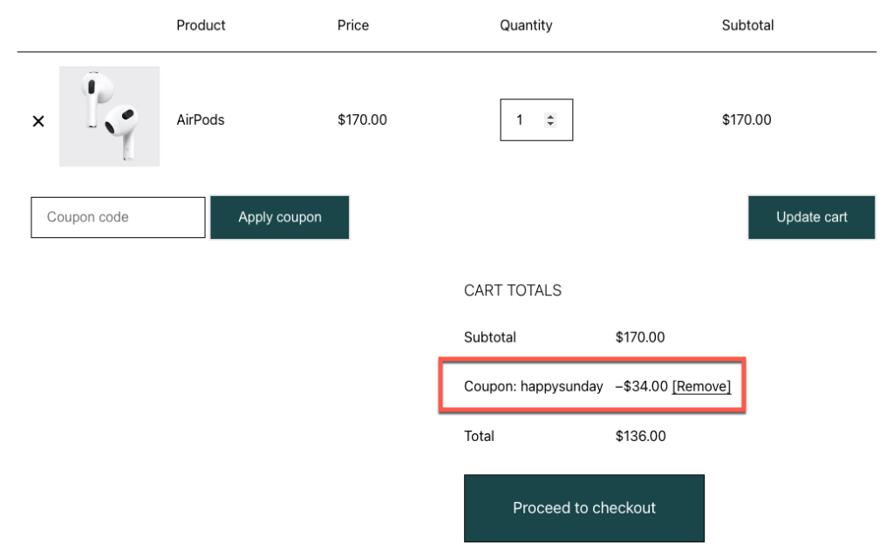Image resolution: width=893 pixels, height=557 pixels.
Task: Click the Product column header
Action: pos(201,25)
